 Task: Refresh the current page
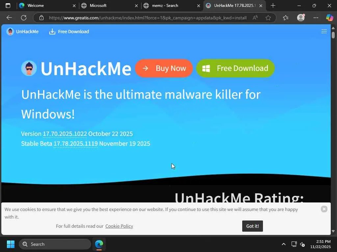coord(24,18)
